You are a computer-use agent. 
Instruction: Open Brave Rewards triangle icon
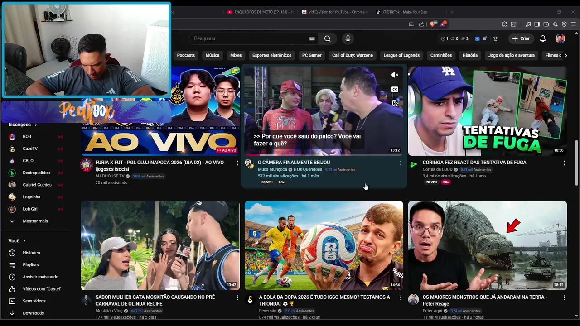point(443,24)
